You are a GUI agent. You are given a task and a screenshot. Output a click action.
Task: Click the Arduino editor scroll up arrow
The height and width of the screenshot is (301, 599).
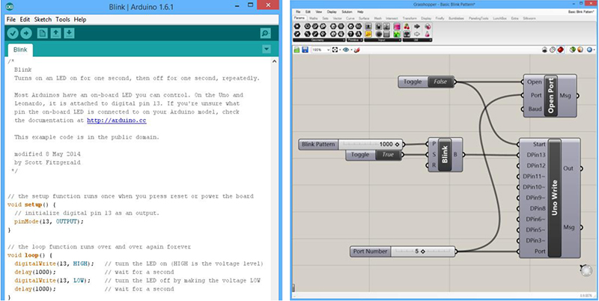click(x=275, y=61)
